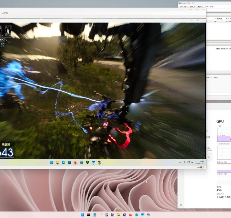231x218 pixels.
Task: Open the host Start menu on bottom taskbar
Action: coord(83,215)
